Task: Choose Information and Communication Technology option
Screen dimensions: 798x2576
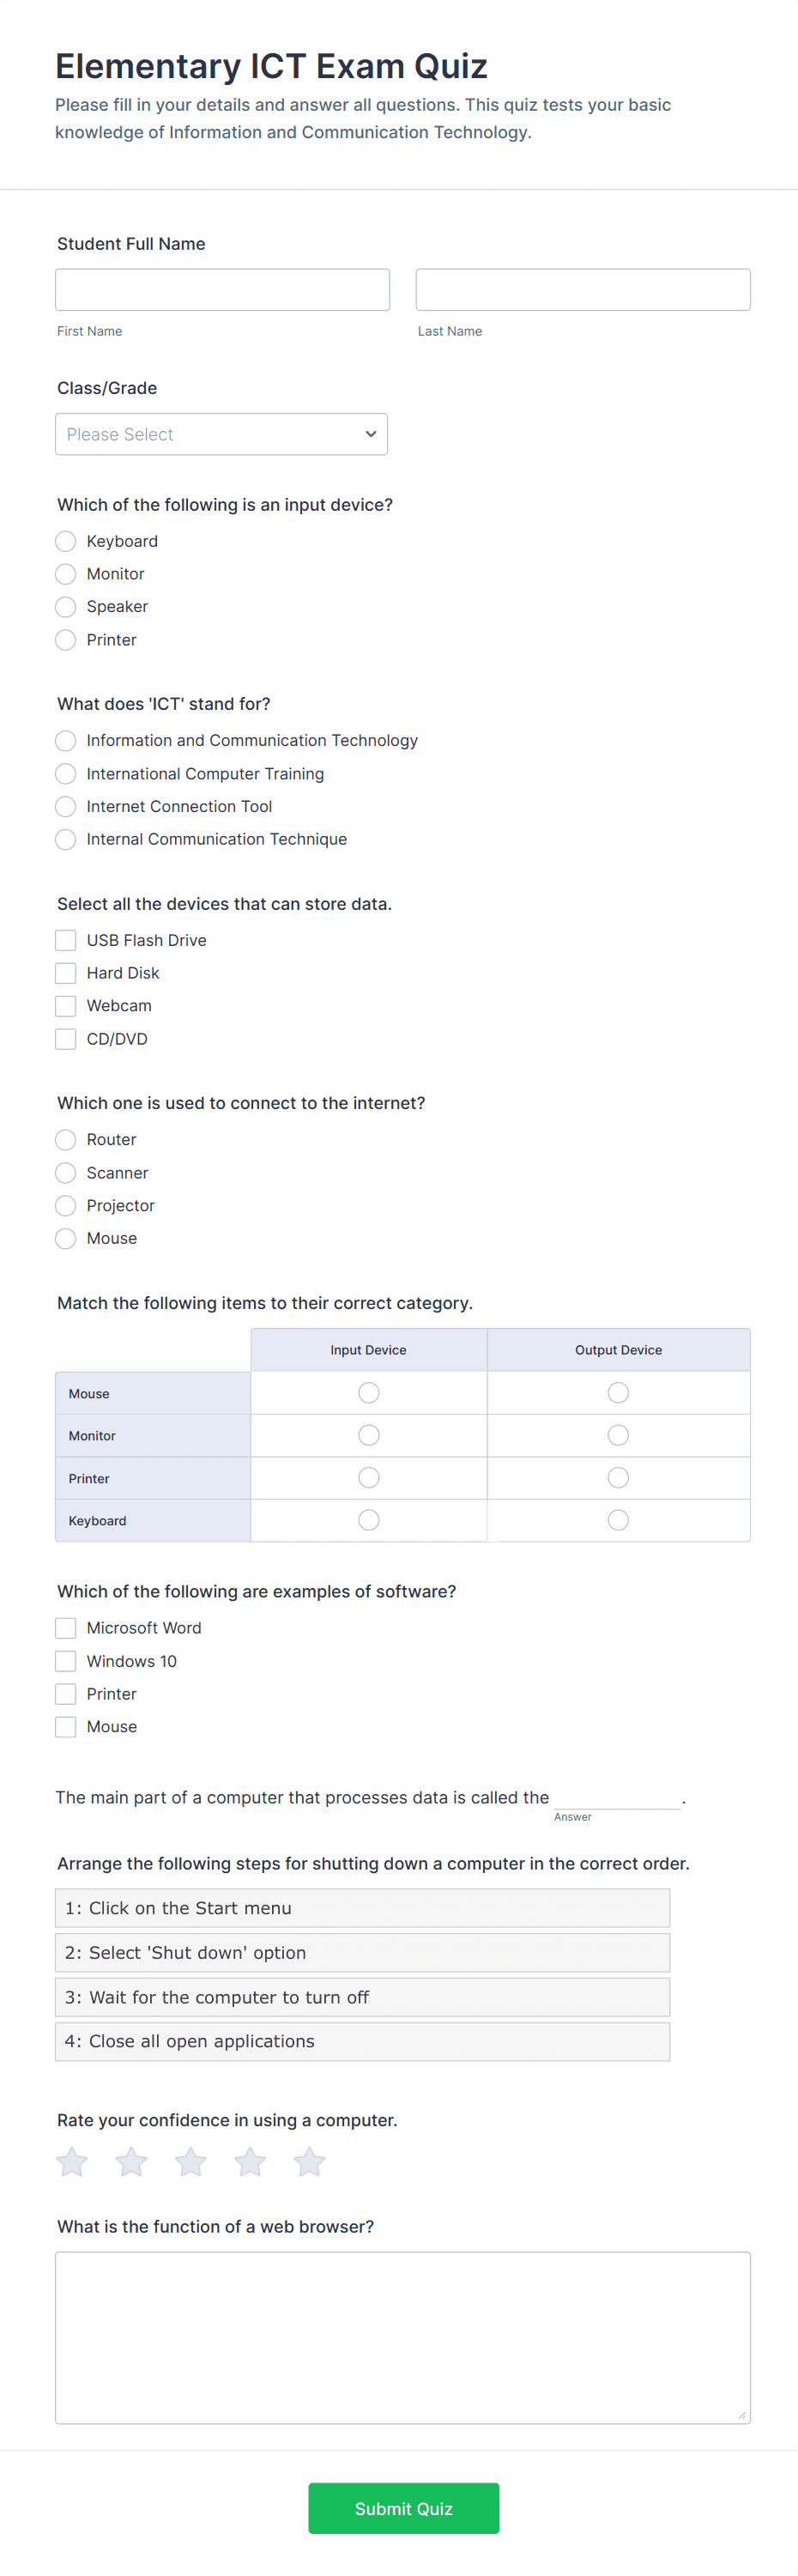Action: coord(66,740)
